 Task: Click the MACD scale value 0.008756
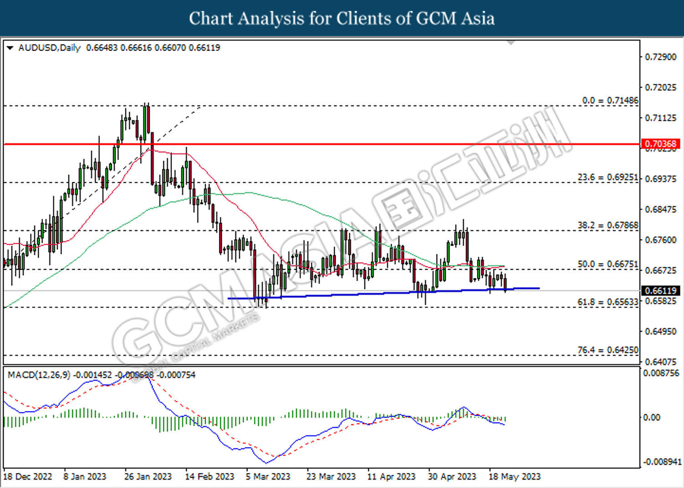(661, 373)
